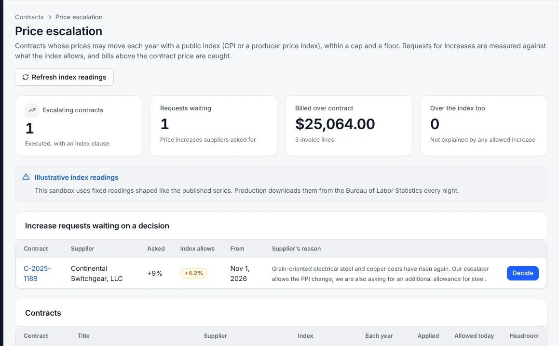Click the Not explained by any allowed increase caption
Viewport: 559px width, 346px height.
(x=482, y=140)
